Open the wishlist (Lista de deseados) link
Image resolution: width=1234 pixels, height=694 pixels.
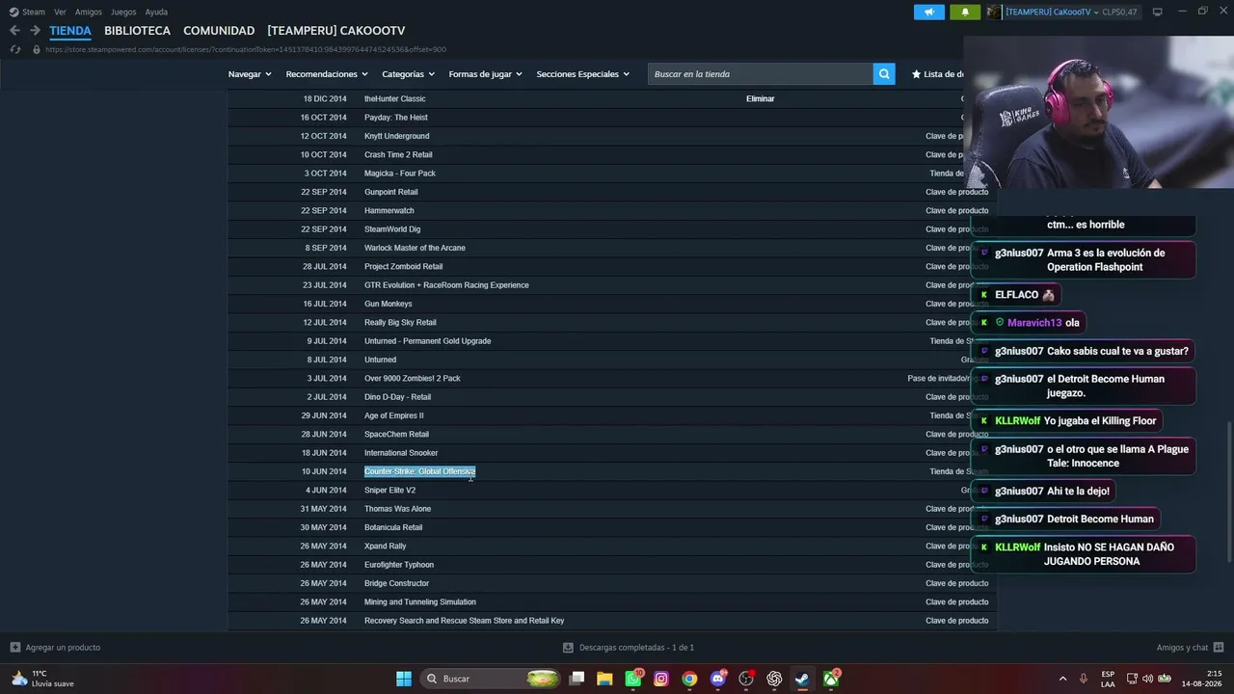(x=937, y=74)
